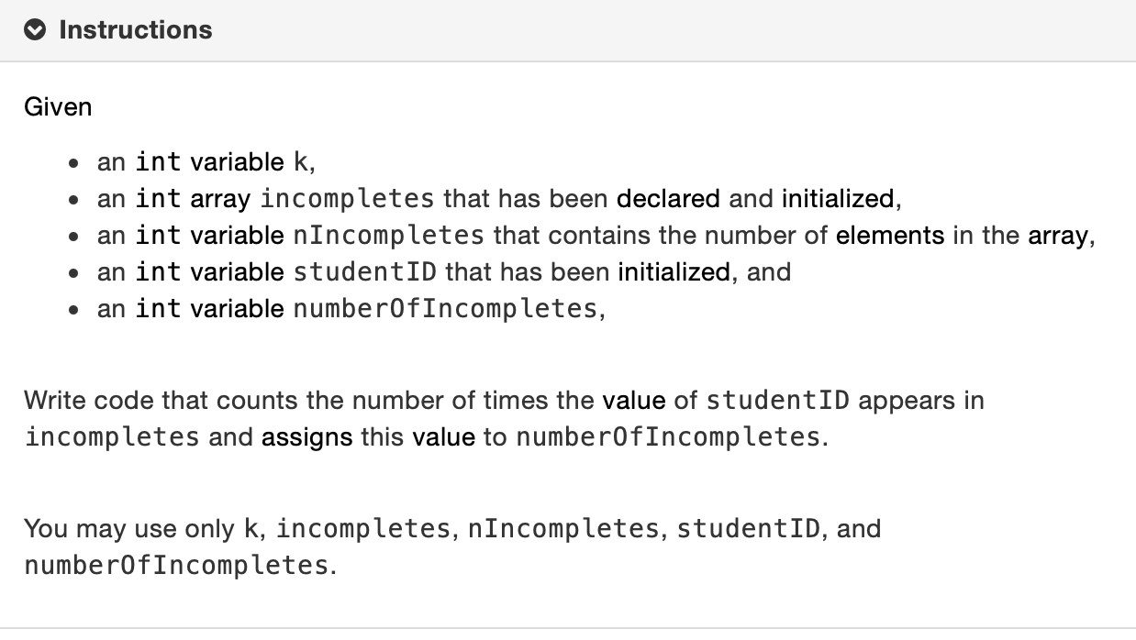Screen dimensions: 1136x640
Task: Open the "declared" glossary term link
Action: tap(670, 198)
